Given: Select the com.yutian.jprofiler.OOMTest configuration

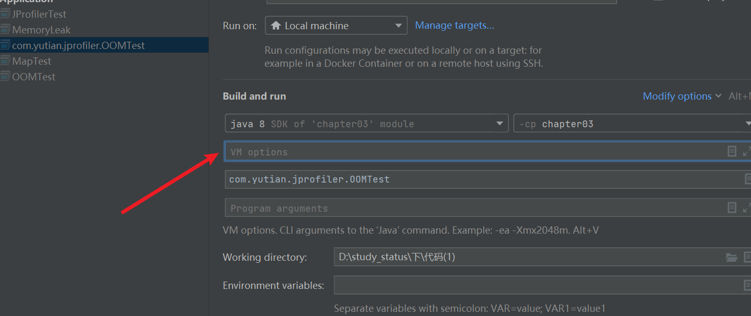Looking at the screenshot, I should [78, 45].
